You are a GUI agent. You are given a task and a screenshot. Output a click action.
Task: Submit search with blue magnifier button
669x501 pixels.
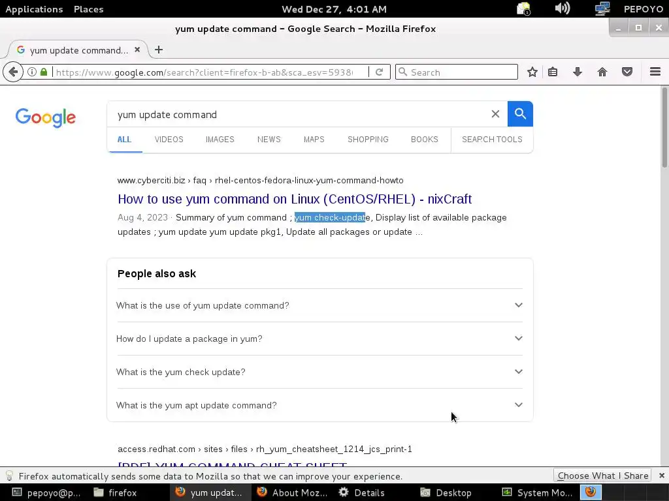pos(520,114)
